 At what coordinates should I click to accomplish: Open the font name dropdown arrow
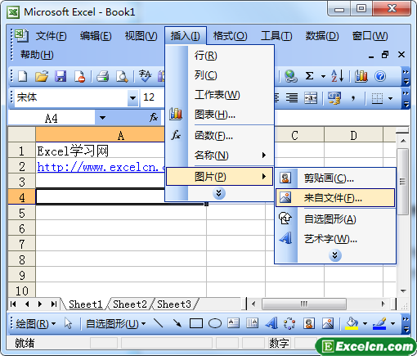(132, 97)
